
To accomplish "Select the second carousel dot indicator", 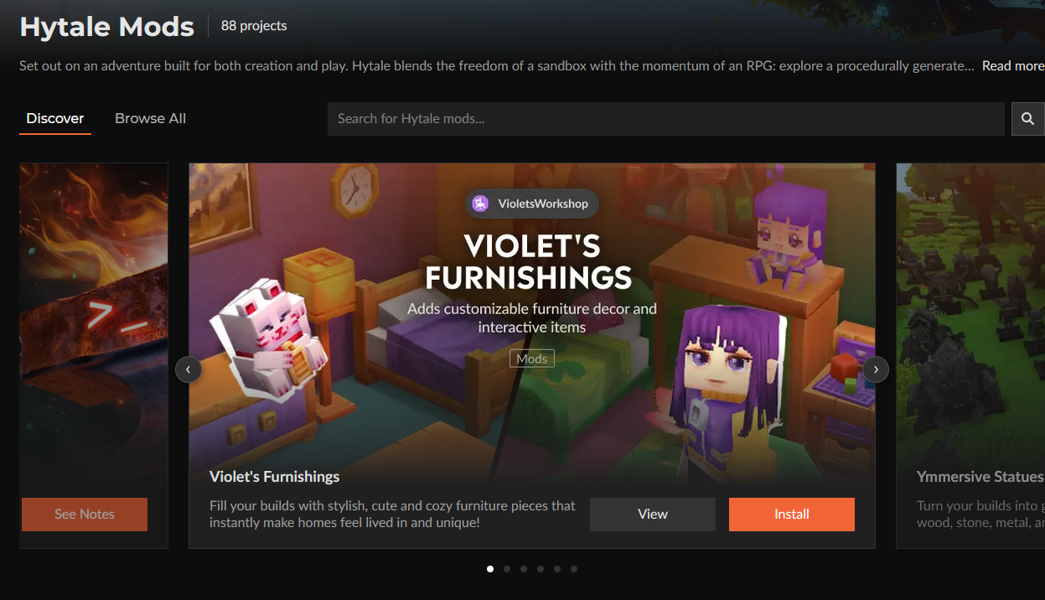I will [x=507, y=569].
